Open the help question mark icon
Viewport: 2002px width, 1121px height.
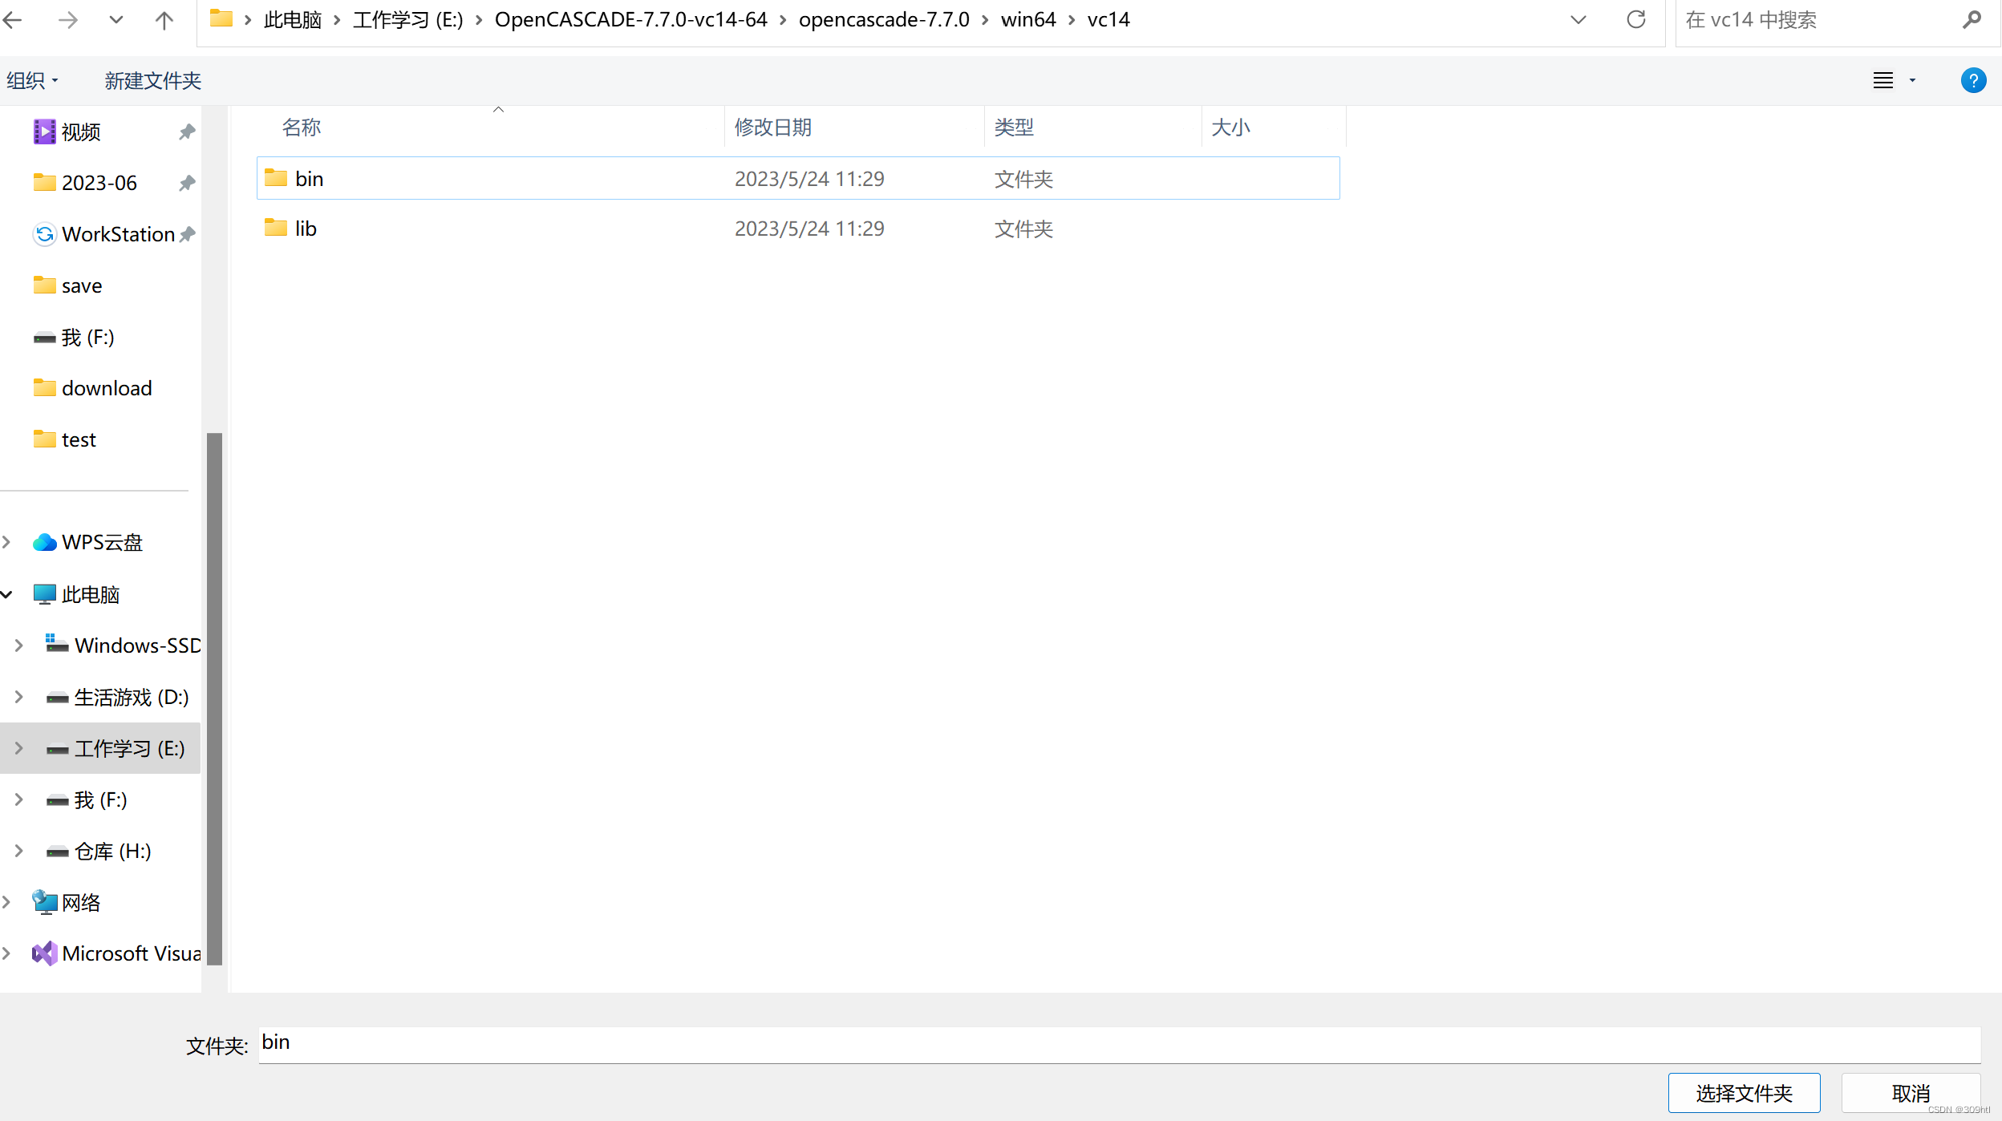tap(1972, 80)
